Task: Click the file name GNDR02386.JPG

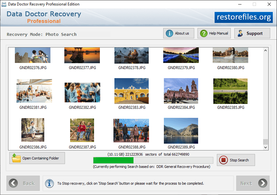Action: point(33,147)
